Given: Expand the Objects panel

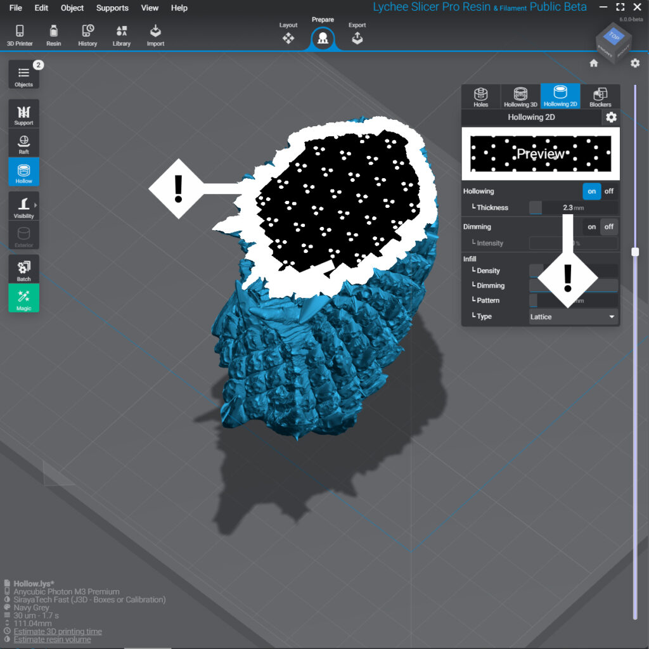Looking at the screenshot, I should point(23,74).
